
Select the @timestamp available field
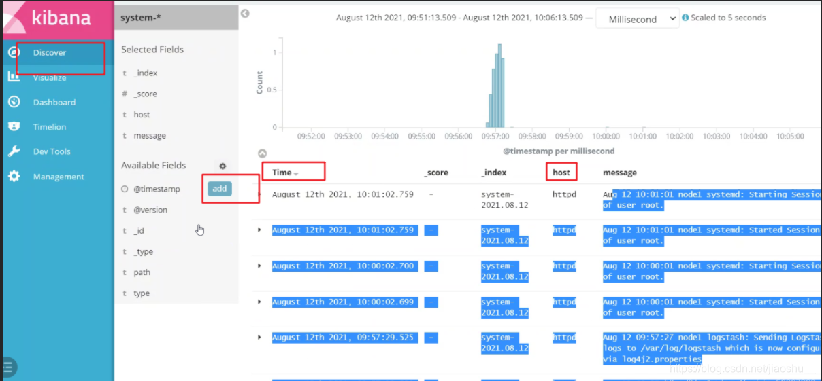point(157,189)
